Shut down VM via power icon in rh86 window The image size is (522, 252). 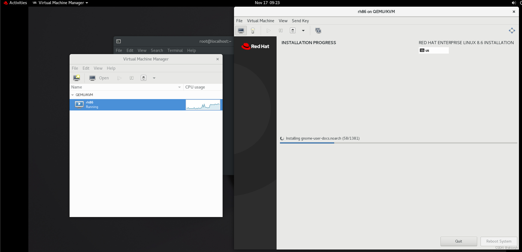click(293, 31)
